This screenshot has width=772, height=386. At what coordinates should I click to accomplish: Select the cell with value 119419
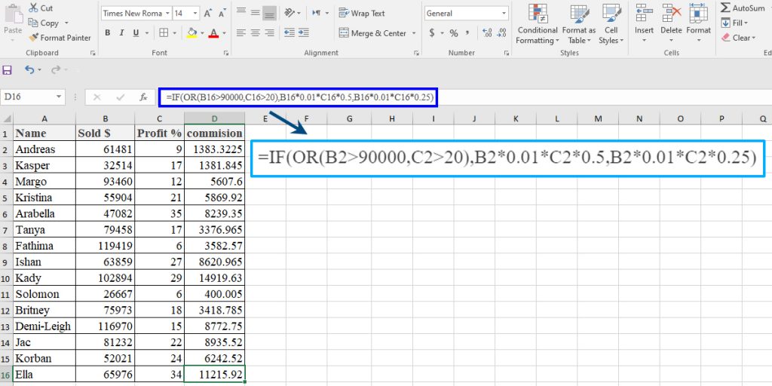(105, 246)
